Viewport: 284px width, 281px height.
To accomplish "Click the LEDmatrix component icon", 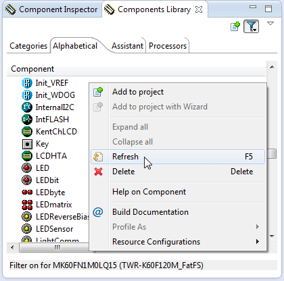I will tap(27, 205).
